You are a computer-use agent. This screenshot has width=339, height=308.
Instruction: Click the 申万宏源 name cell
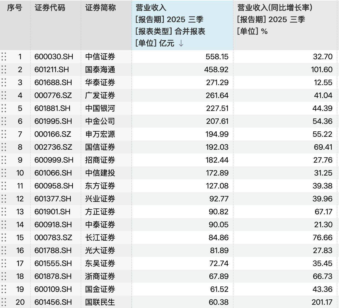point(100,134)
